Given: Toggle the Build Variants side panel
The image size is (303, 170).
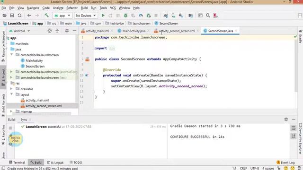Looking at the screenshot, I should click(x=3, y=105).
